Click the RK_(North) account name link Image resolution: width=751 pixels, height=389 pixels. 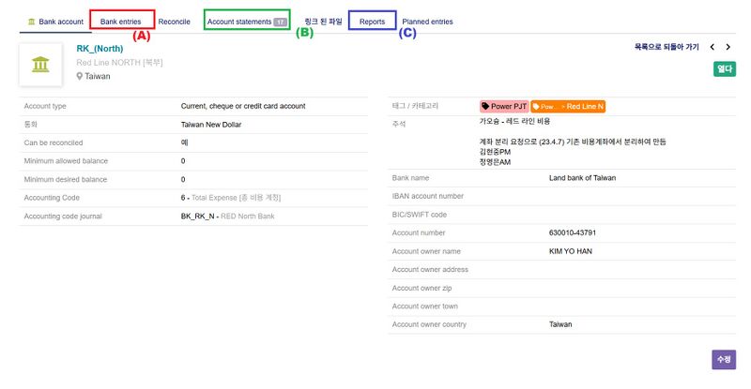[x=100, y=49]
